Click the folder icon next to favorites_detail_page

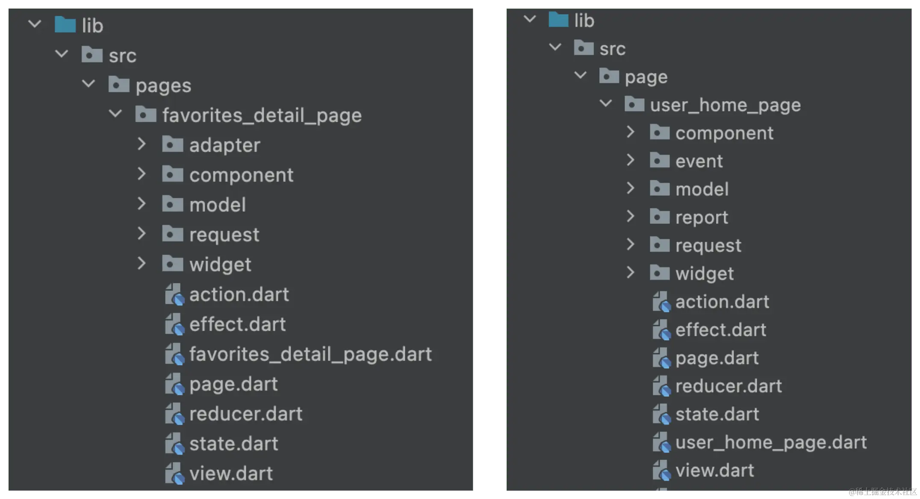[146, 114]
